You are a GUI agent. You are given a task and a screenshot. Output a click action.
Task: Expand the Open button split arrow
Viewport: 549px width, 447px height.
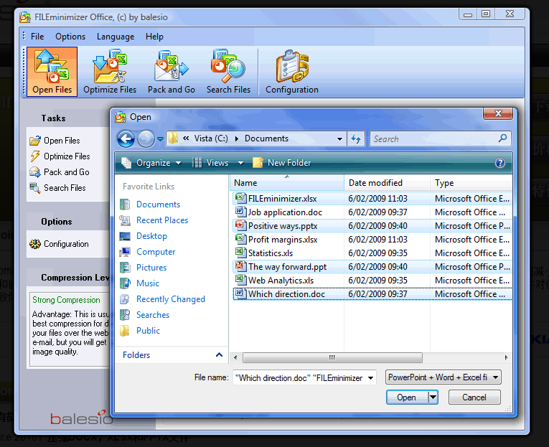click(433, 397)
